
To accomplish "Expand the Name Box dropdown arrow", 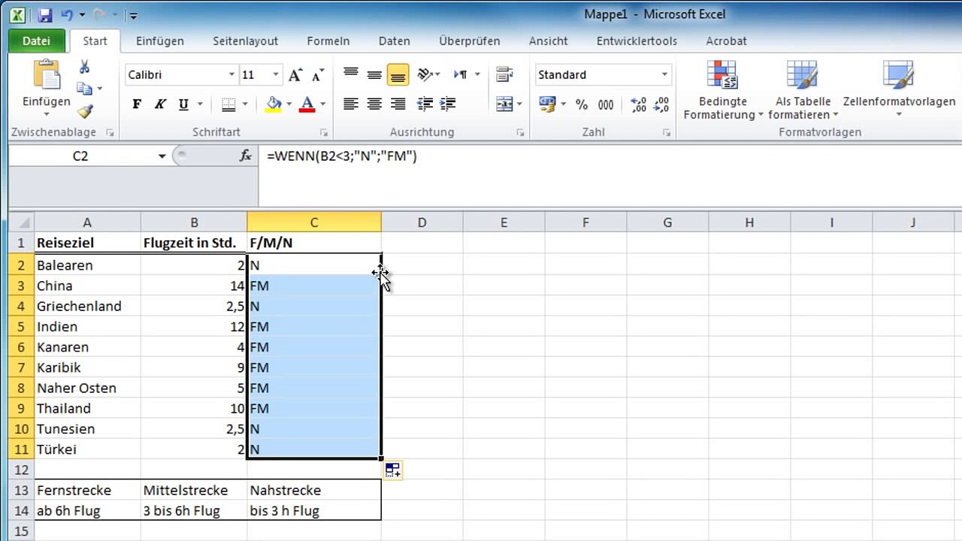I will click(162, 156).
